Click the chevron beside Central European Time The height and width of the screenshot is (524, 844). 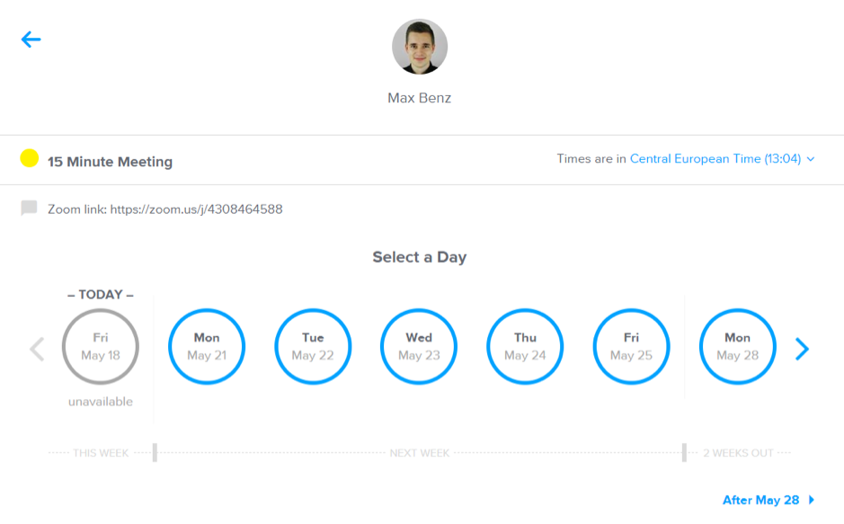point(810,158)
